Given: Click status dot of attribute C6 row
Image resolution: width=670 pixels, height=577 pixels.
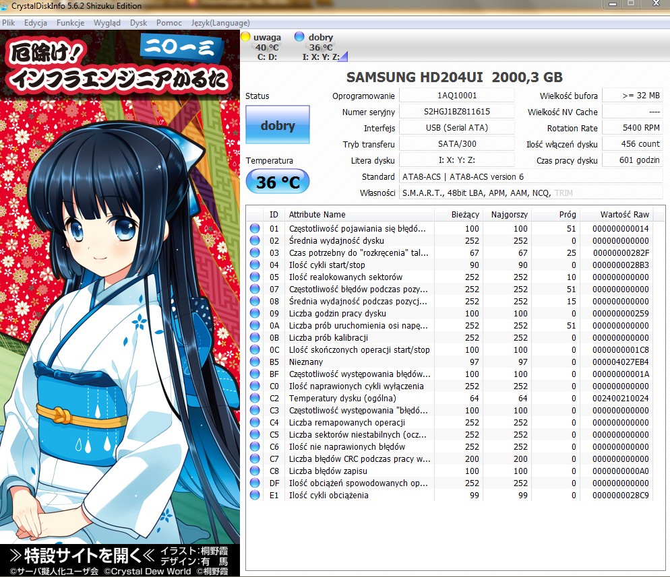Looking at the screenshot, I should click(255, 446).
